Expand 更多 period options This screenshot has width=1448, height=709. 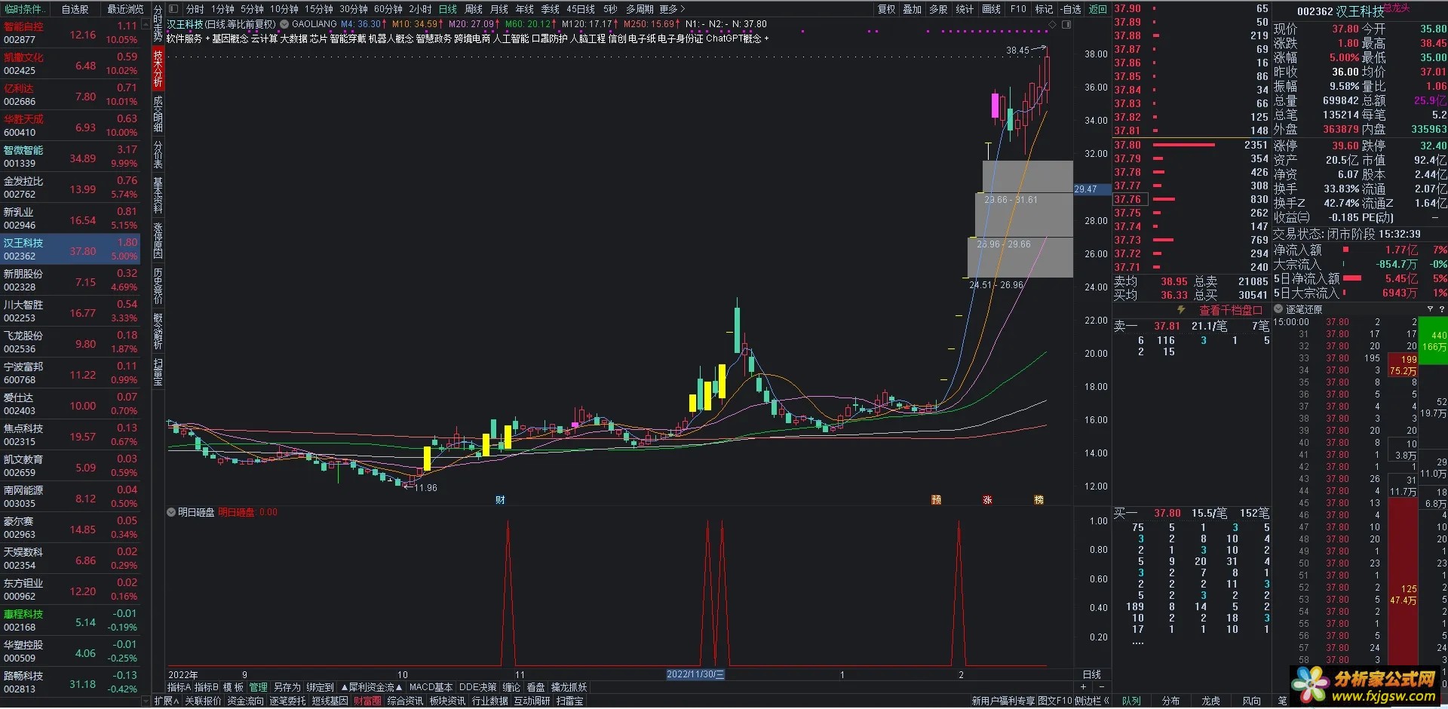pos(672,9)
